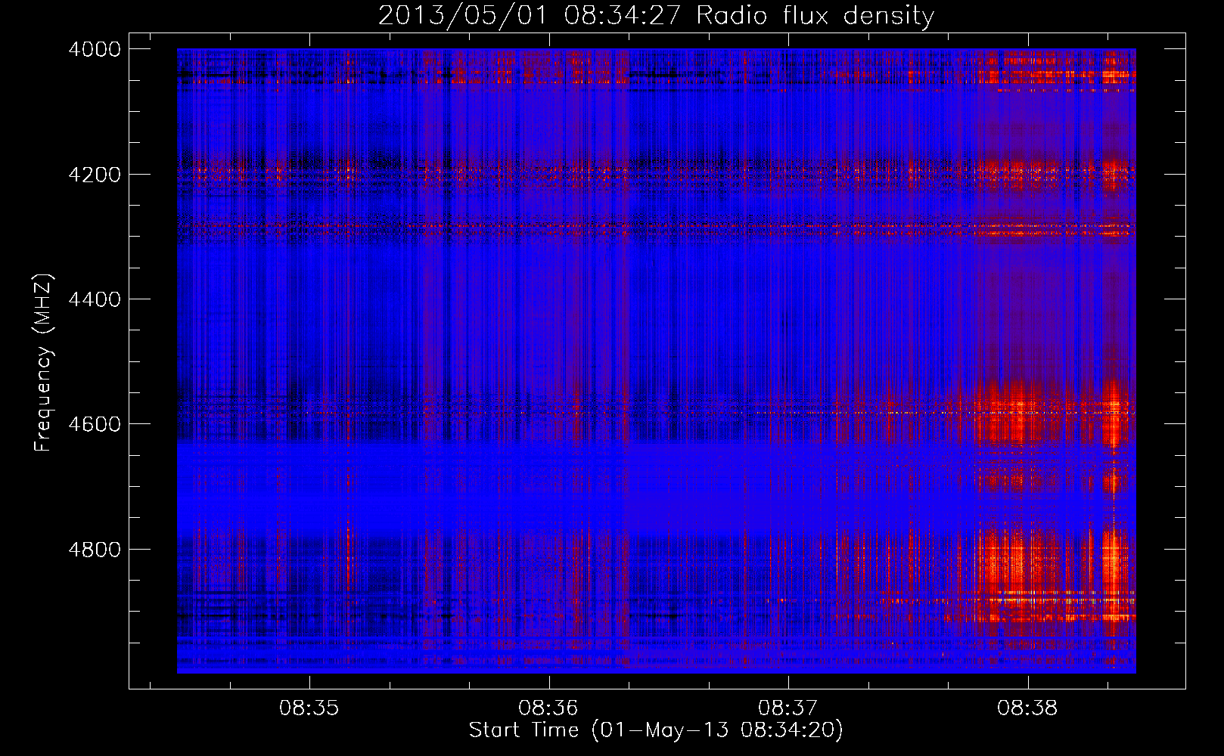The width and height of the screenshot is (1224, 756).
Task: Click the 08:37 time axis label
Action: tap(788, 708)
